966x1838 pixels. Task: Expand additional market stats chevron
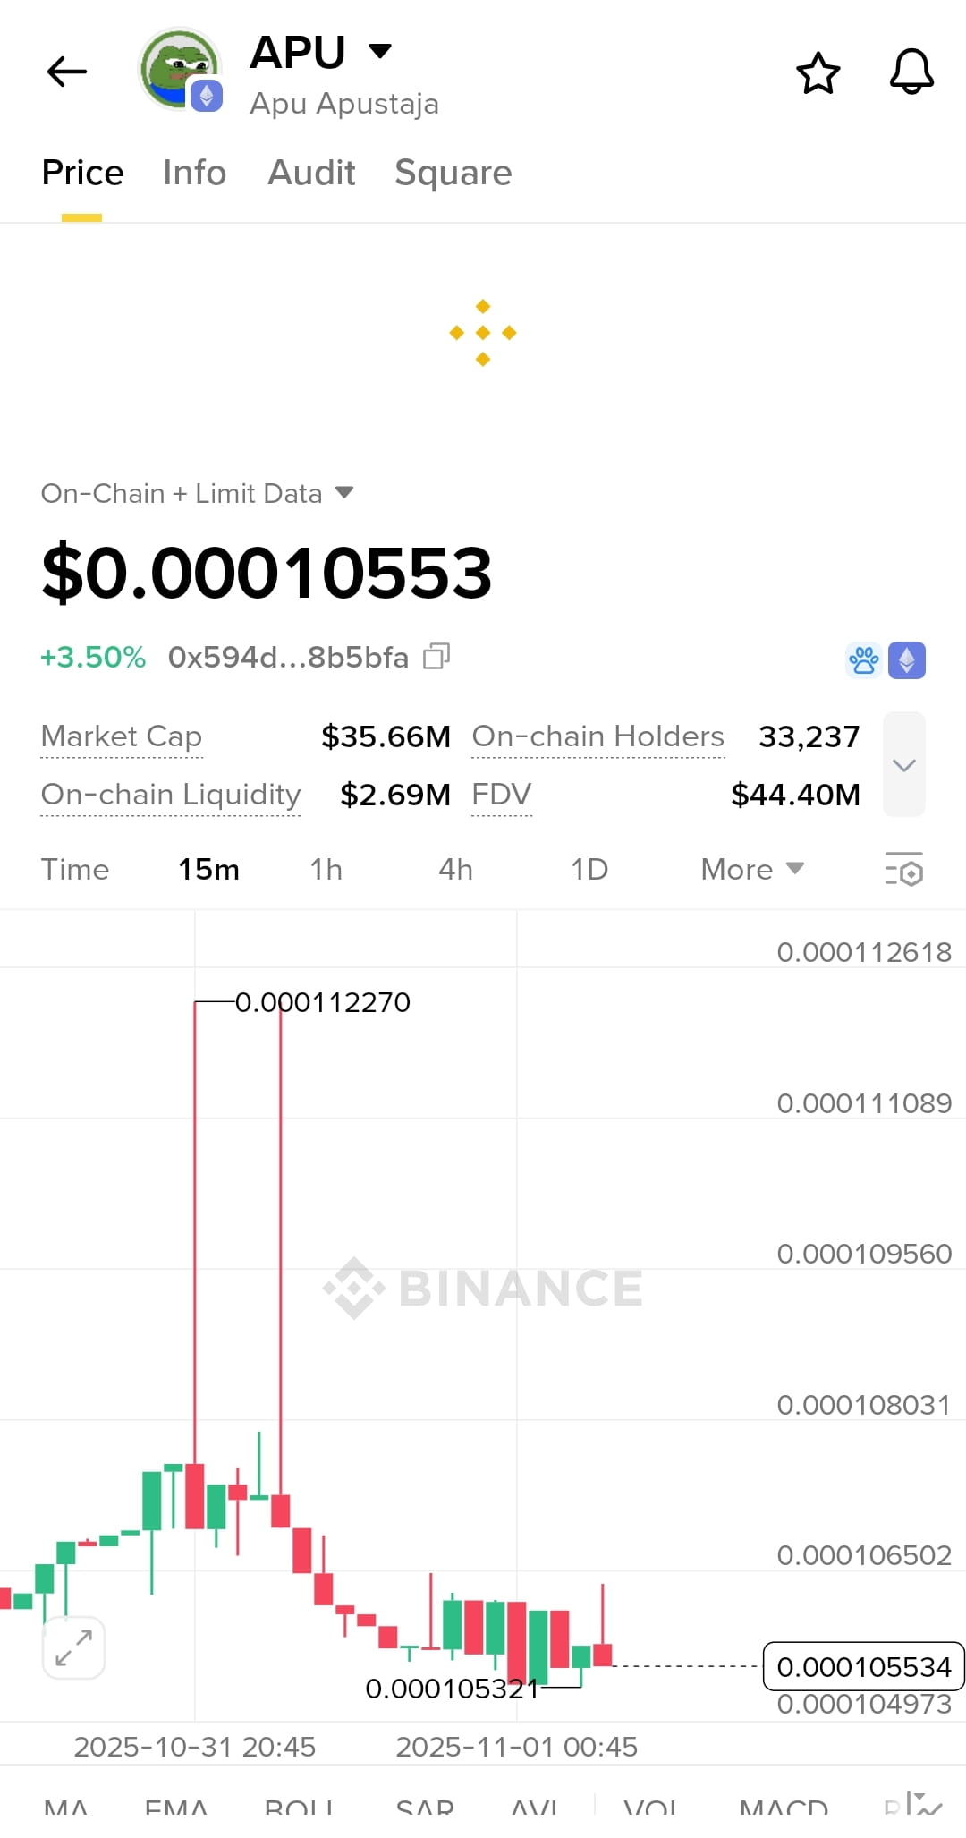coord(904,764)
